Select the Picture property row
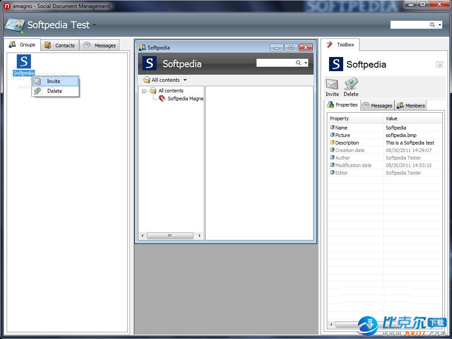 385,135
